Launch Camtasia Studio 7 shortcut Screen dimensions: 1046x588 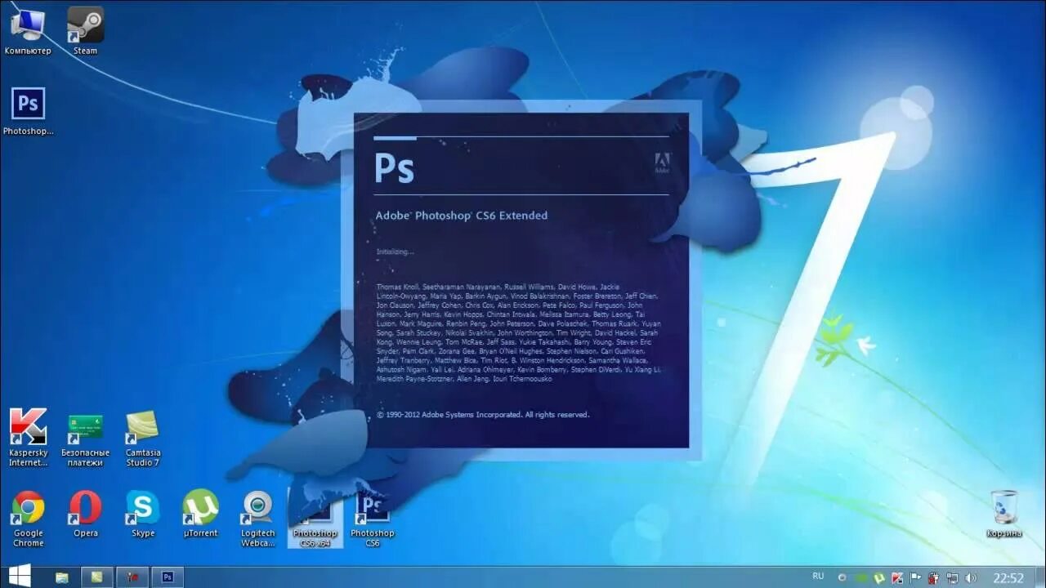click(142, 439)
